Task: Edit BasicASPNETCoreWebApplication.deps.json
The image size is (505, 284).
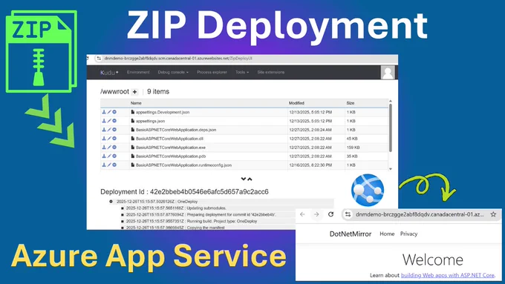Action: coord(109,130)
